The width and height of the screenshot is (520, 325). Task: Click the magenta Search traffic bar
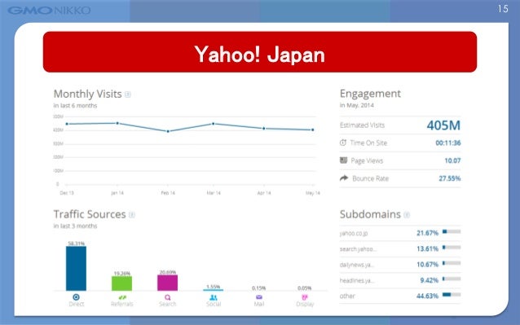167,283
